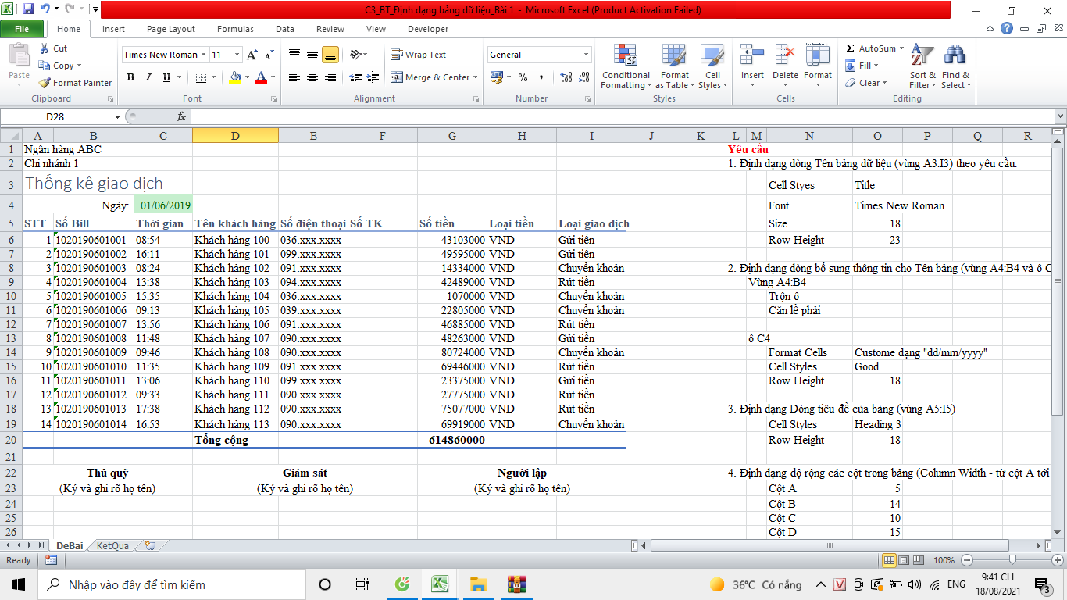Click the Cut scissors icon

(44, 48)
